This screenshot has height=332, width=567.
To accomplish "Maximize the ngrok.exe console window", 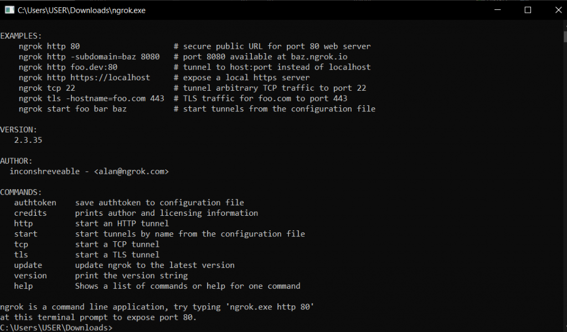I will (528, 10).
